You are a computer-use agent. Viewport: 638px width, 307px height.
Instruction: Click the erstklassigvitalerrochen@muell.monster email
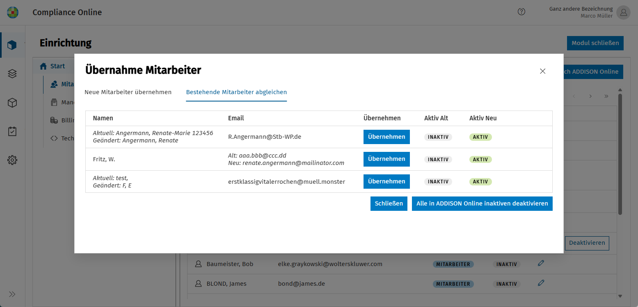pyautogui.click(x=286, y=181)
